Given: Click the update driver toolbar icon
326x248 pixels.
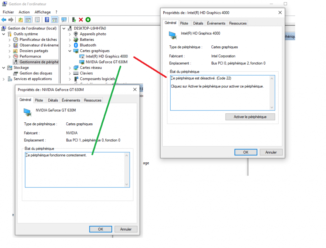Looking at the screenshot, I should coord(74,20).
